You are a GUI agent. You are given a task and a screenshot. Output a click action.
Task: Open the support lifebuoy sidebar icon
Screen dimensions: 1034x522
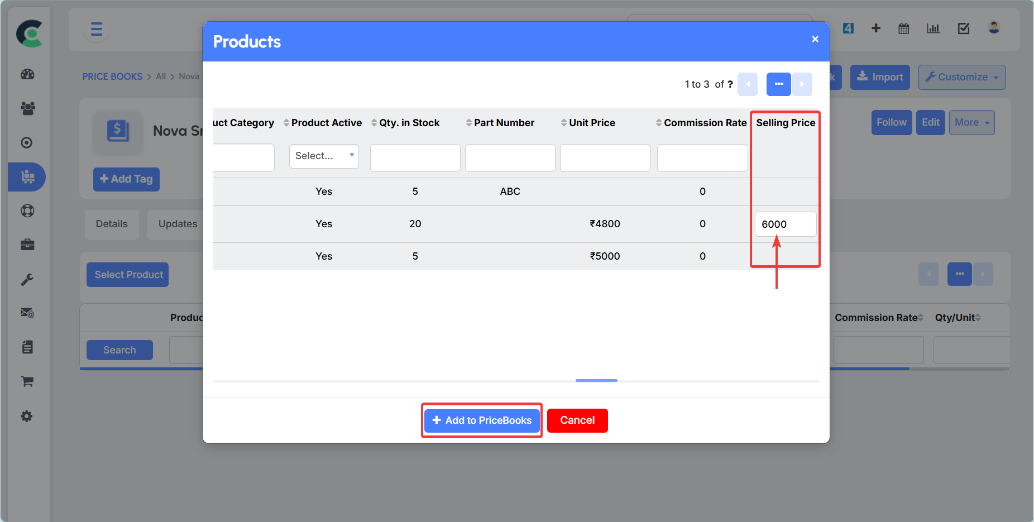pyautogui.click(x=27, y=211)
